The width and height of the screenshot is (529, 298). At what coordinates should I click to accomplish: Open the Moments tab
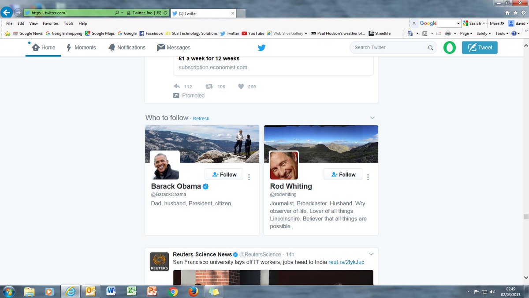(81, 47)
